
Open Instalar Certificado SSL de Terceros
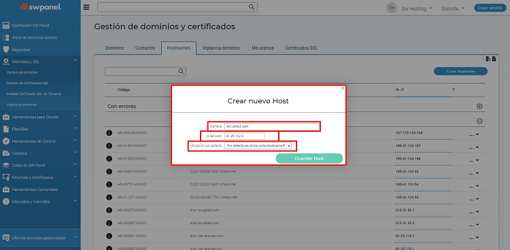tap(34, 94)
